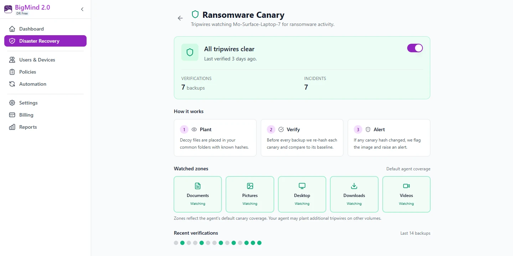Open the Automation page
The height and width of the screenshot is (256, 513).
tap(45, 84)
